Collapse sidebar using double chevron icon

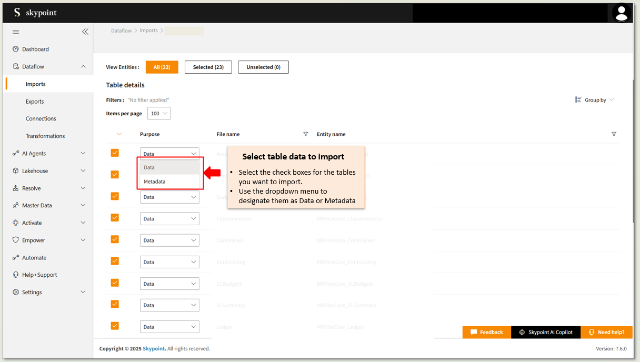(x=85, y=32)
